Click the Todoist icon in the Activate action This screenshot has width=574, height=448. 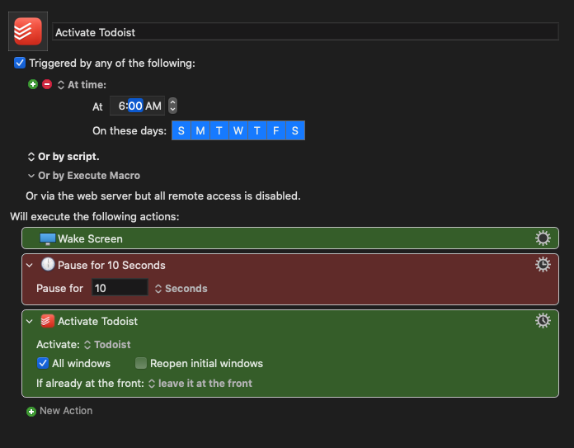point(48,321)
